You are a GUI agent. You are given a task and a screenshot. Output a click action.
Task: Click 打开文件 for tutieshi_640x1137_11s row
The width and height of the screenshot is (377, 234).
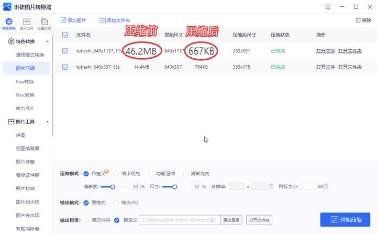(326, 51)
